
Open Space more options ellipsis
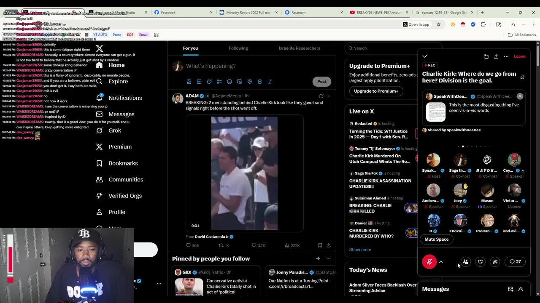click(506, 56)
